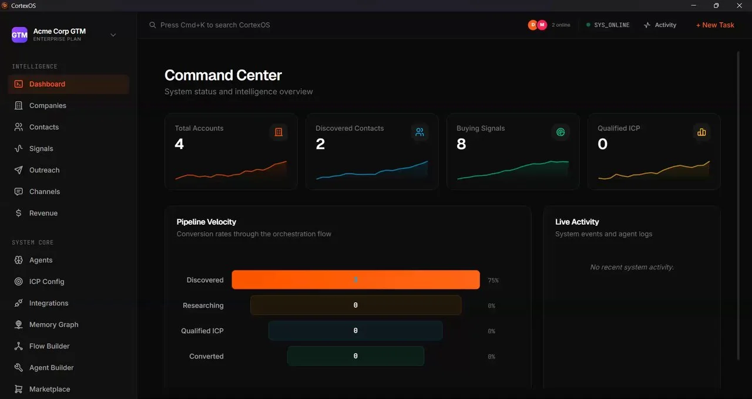This screenshot has height=399, width=752.
Task: Click the green radar icon on Buying Signals
Action: 560,132
